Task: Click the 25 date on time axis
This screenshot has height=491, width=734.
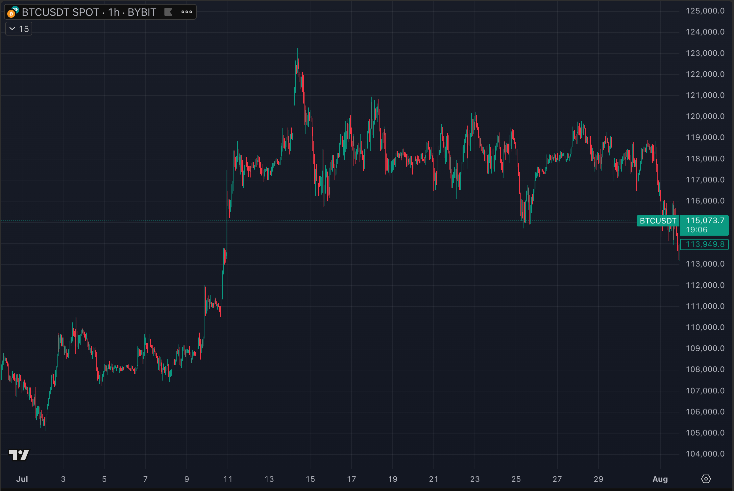Action: coord(516,479)
